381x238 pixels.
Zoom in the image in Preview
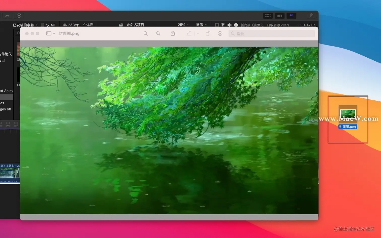pyautogui.click(x=158, y=33)
